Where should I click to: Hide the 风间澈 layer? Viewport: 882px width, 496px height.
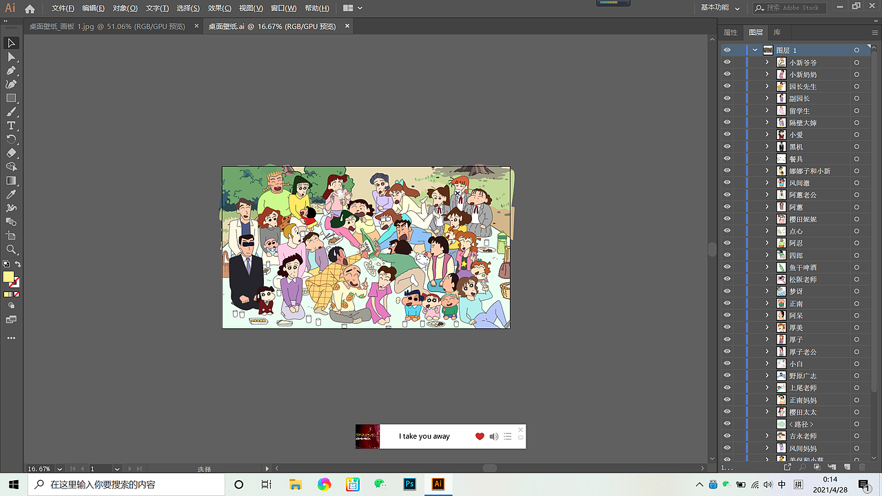pos(727,183)
